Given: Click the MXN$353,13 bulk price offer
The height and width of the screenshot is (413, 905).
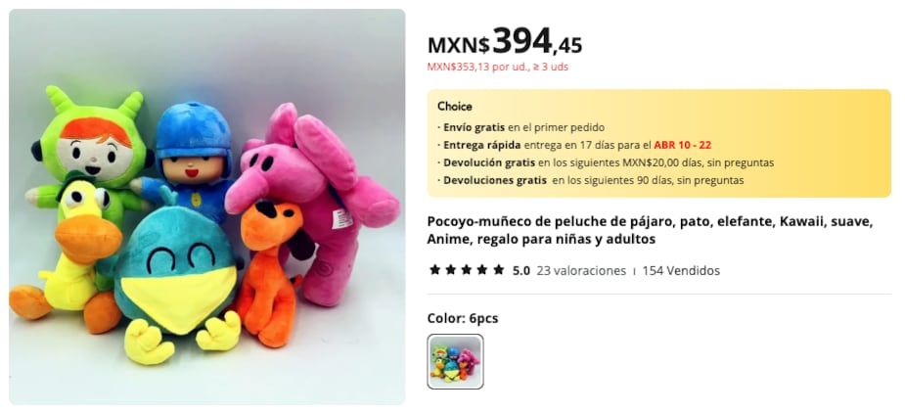Looking at the screenshot, I should (498, 67).
